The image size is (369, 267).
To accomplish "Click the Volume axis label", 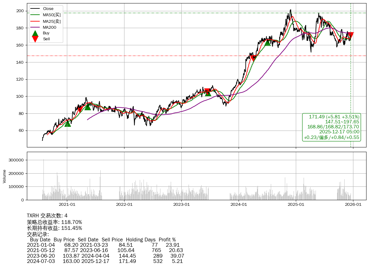I will pyautogui.click(x=4, y=176).
